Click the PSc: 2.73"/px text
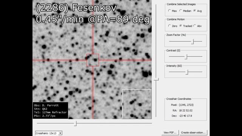 45,116
